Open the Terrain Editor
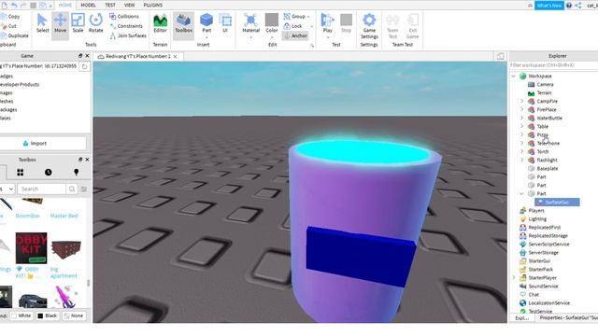 pos(160,23)
